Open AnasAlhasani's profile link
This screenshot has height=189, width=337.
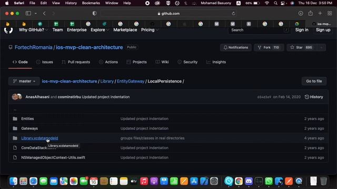coord(37,97)
